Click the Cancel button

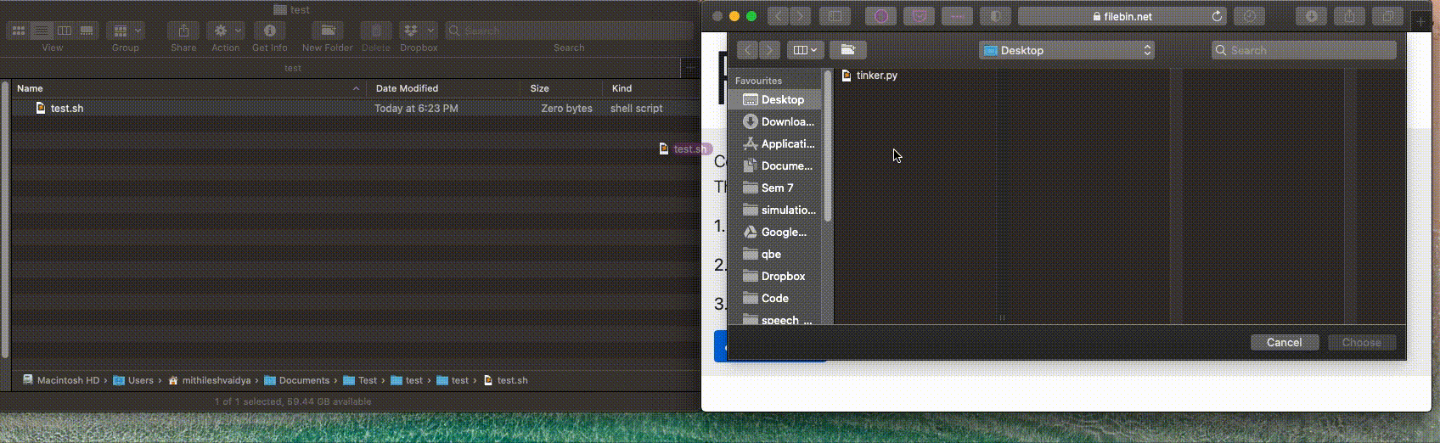pos(1284,342)
